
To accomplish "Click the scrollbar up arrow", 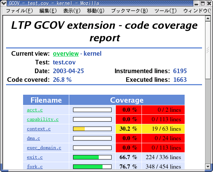I will point(208,18).
